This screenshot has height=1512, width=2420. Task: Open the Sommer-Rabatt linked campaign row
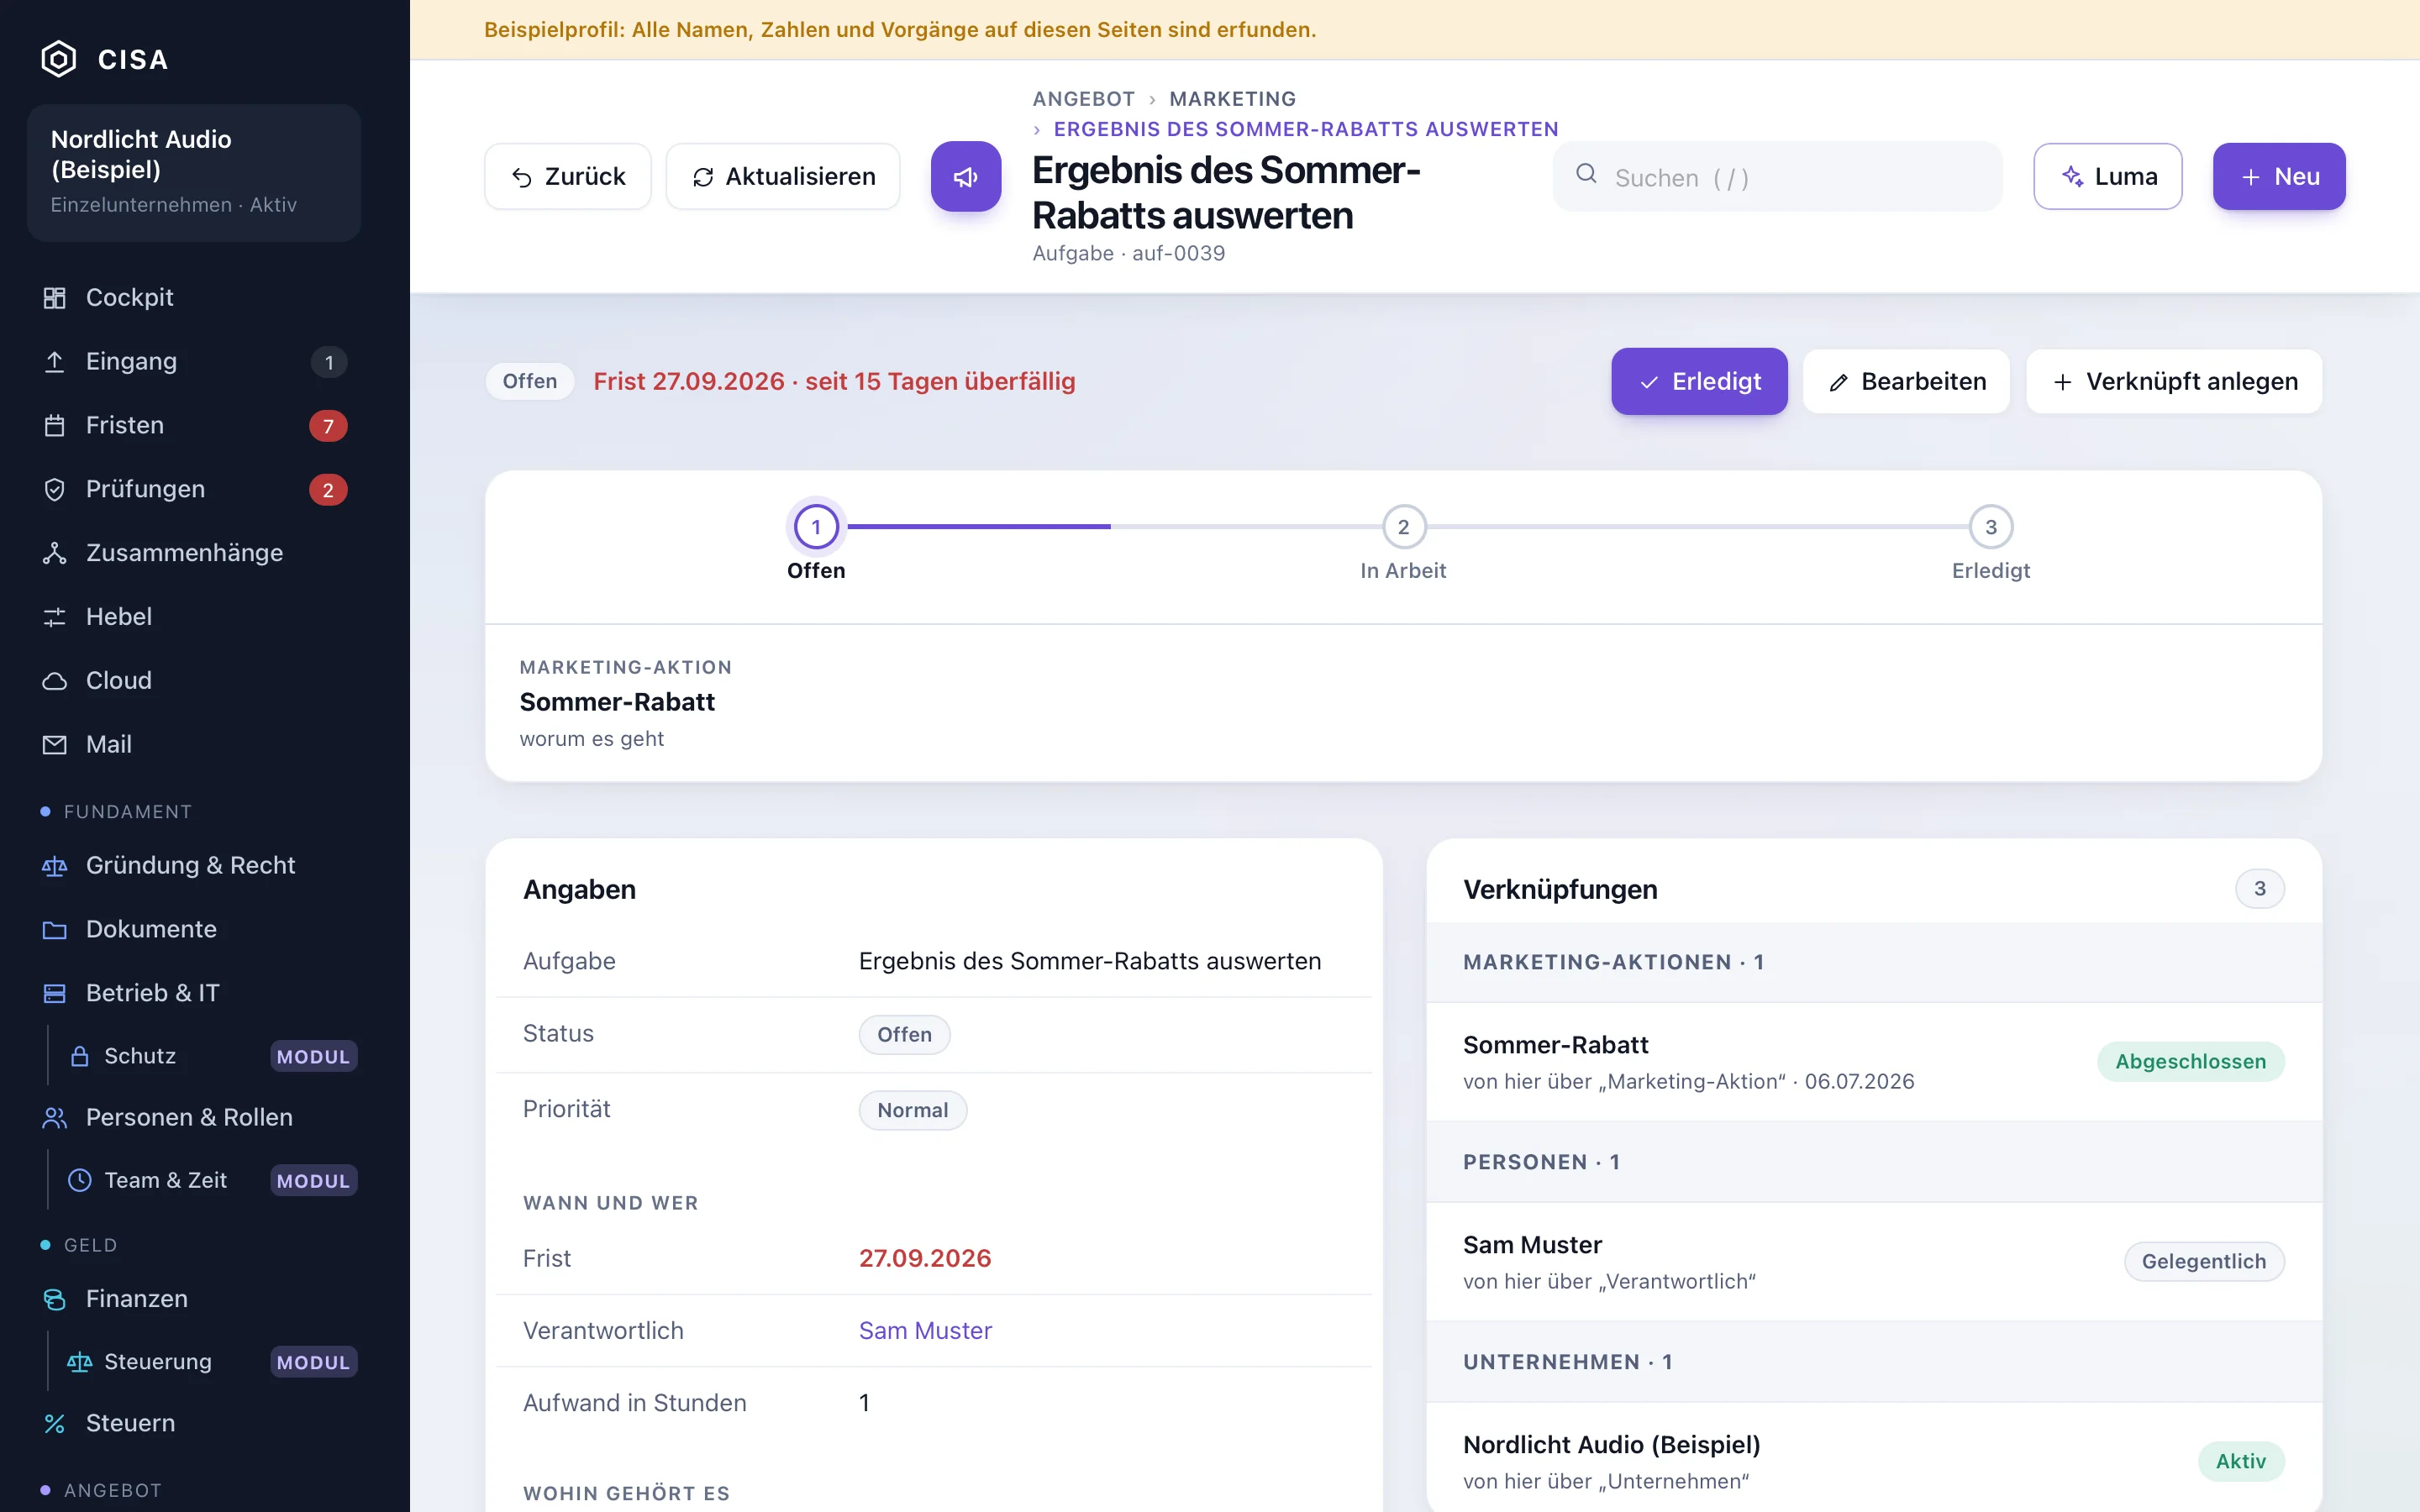tap(1874, 1061)
